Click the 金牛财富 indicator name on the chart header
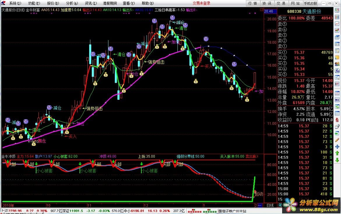This screenshot has height=214, width=341. pos(33,10)
